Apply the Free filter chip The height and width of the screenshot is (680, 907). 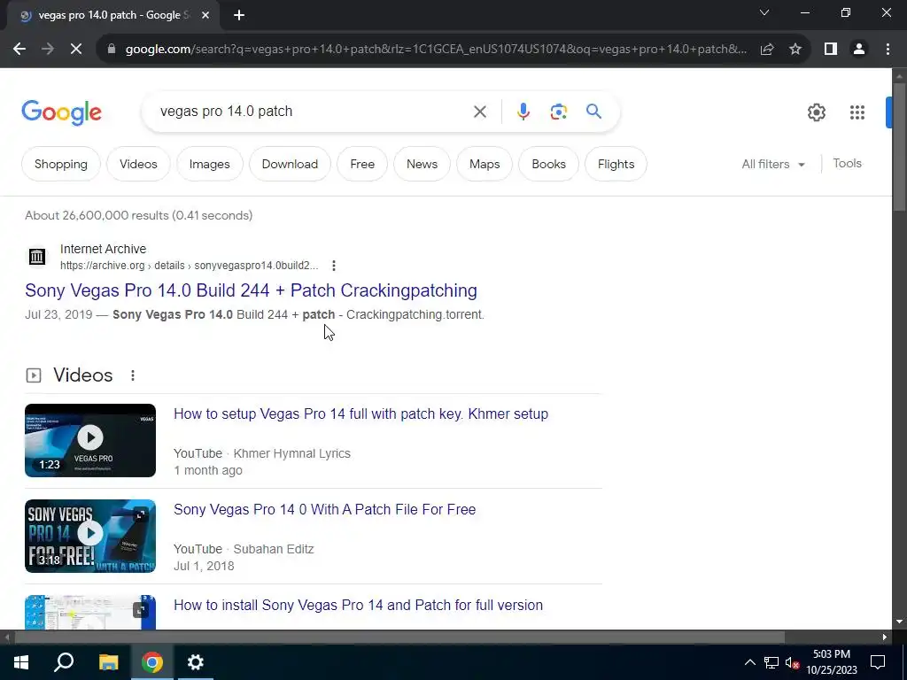362,164
